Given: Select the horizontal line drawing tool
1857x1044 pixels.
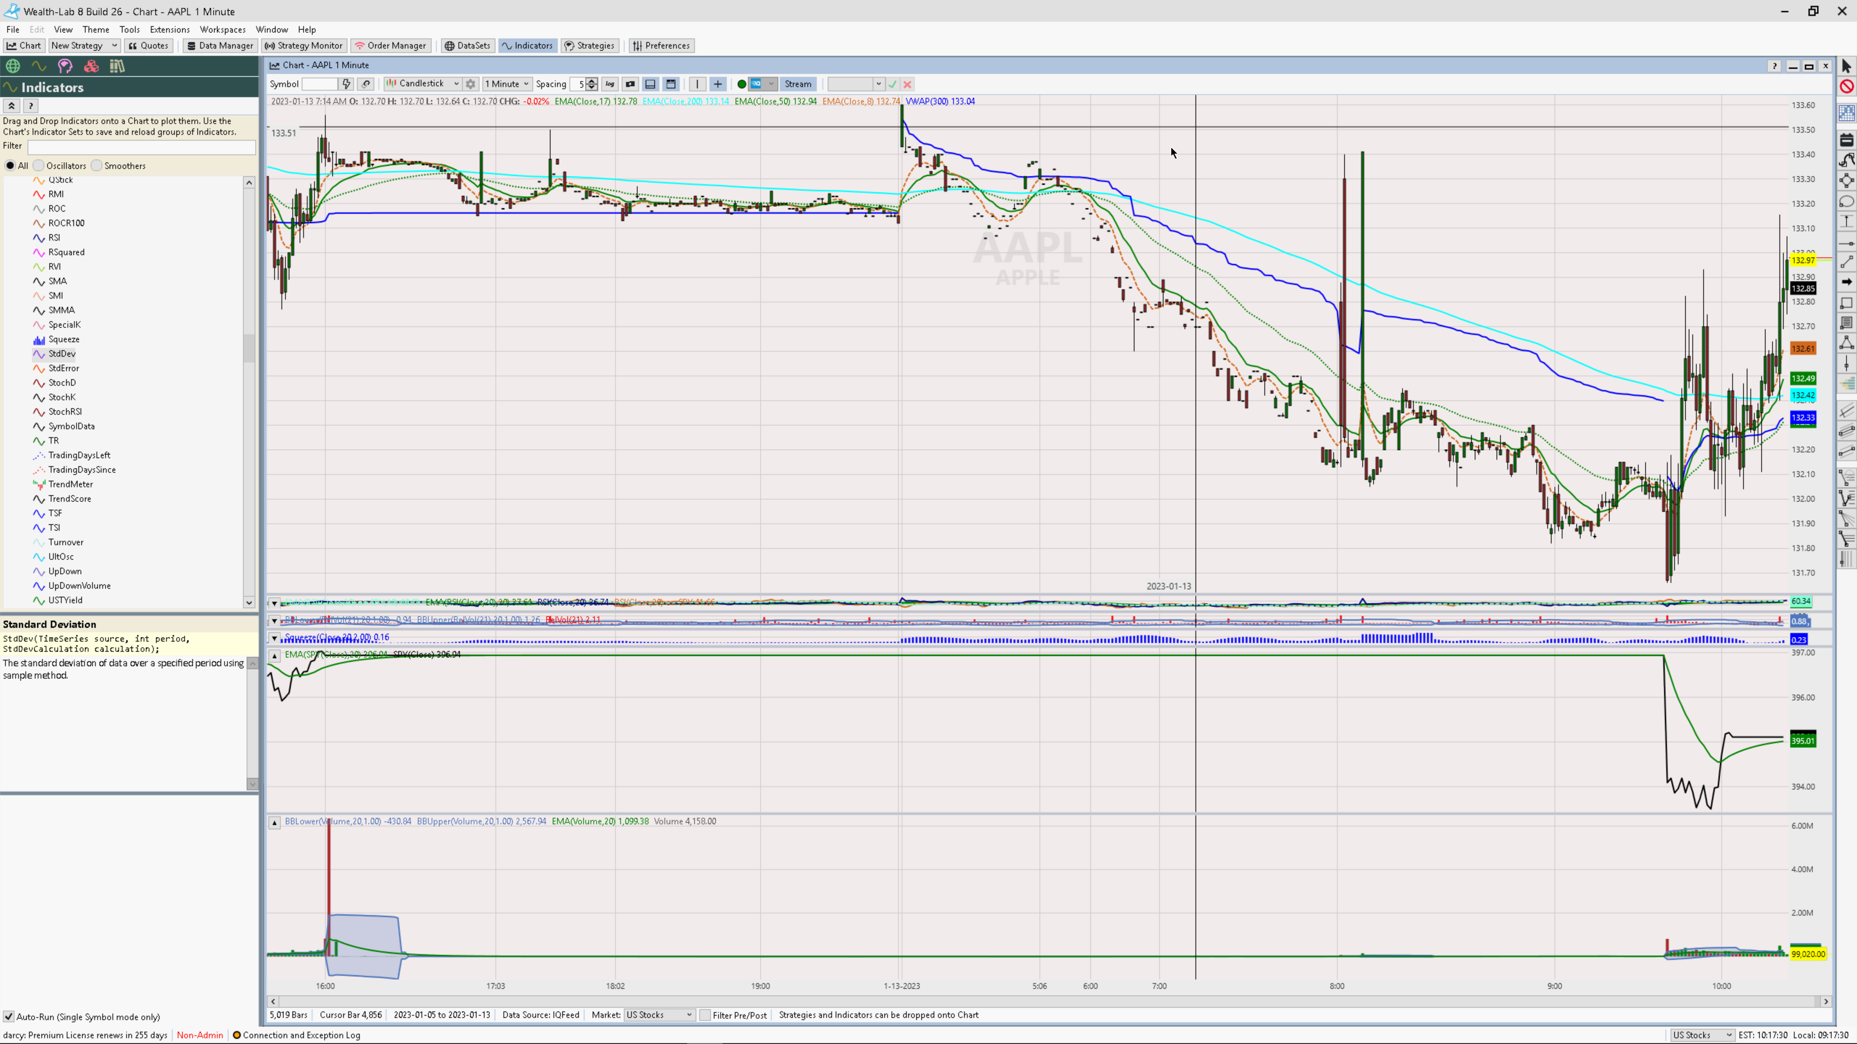Looking at the screenshot, I should [x=1846, y=244].
